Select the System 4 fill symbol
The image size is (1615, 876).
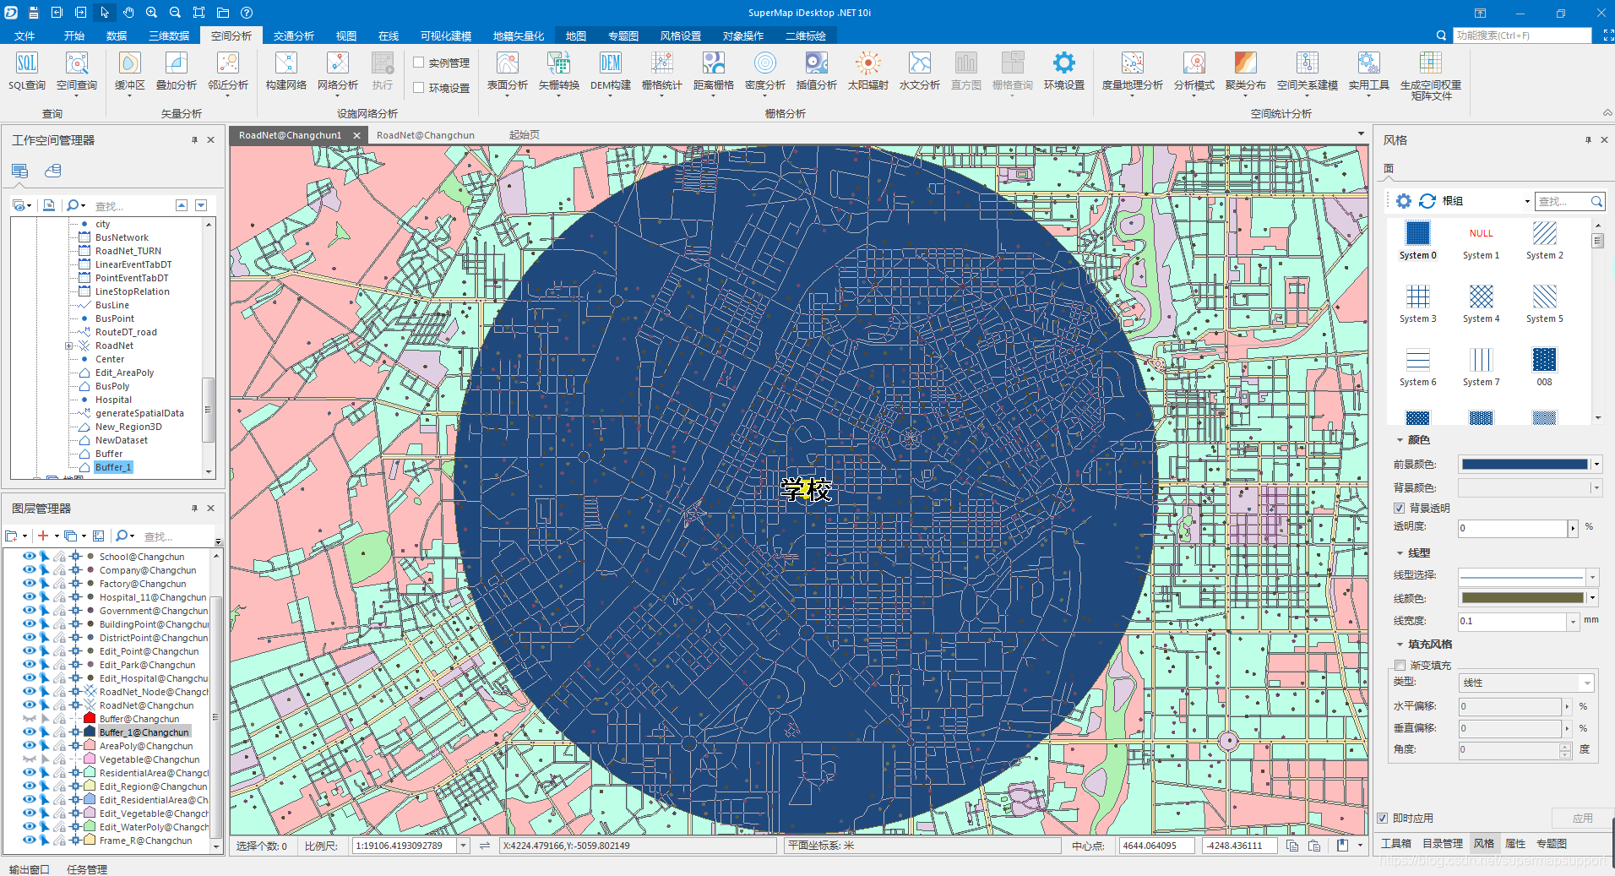point(1481,304)
